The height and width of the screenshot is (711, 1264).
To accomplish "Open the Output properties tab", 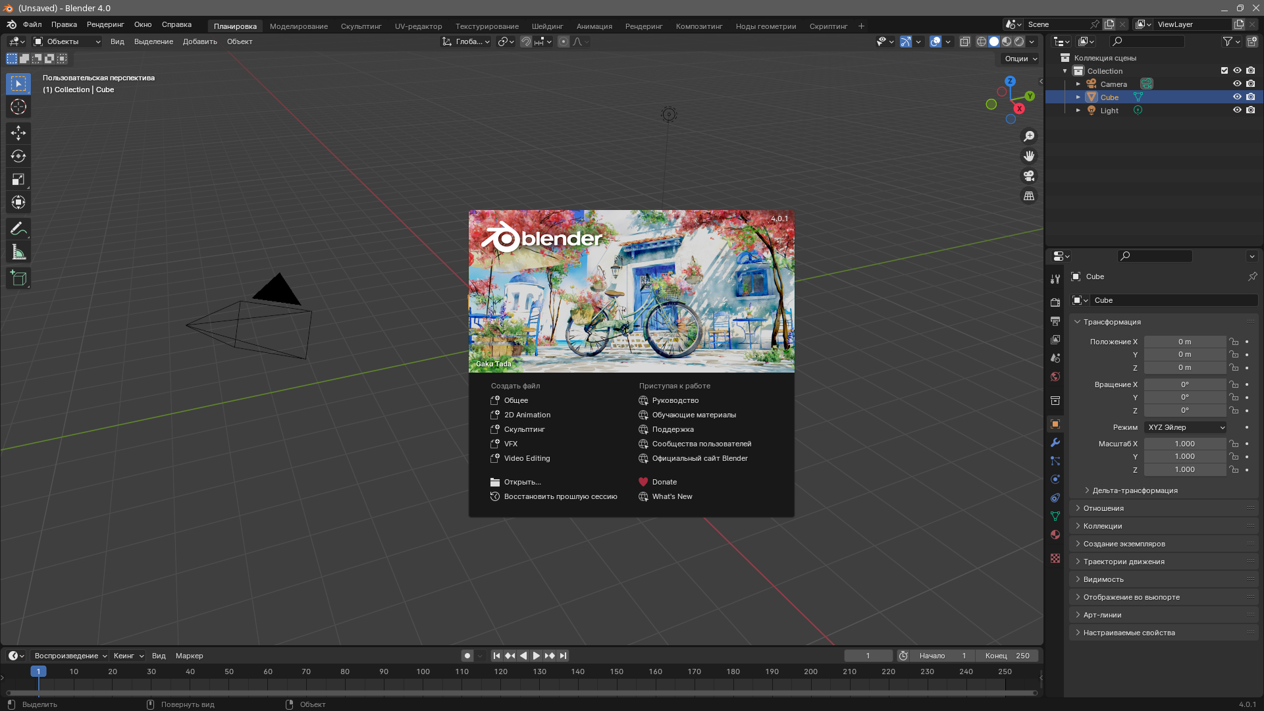I will tap(1055, 321).
